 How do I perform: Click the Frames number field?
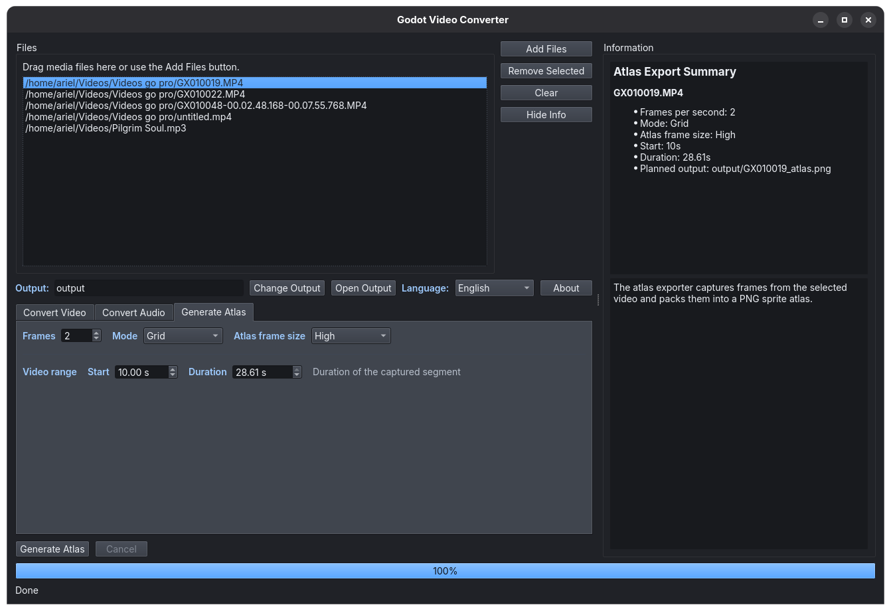pyautogui.click(x=76, y=336)
